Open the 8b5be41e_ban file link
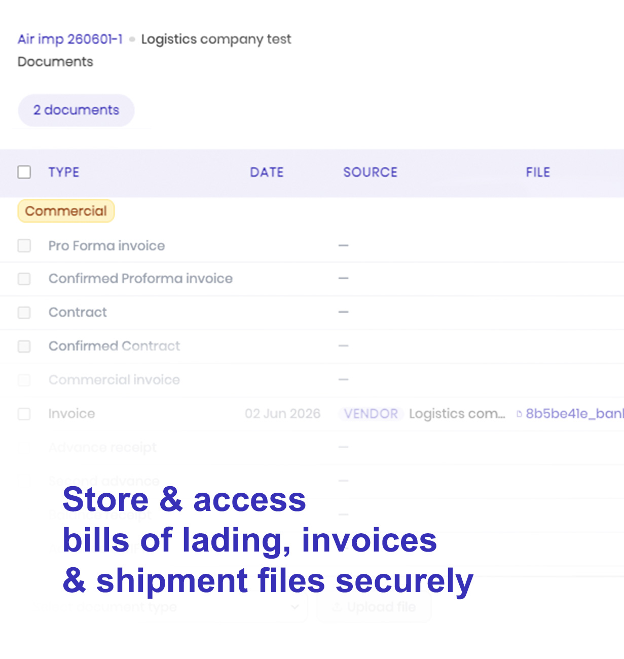This screenshot has height=659, width=624. coord(574,414)
